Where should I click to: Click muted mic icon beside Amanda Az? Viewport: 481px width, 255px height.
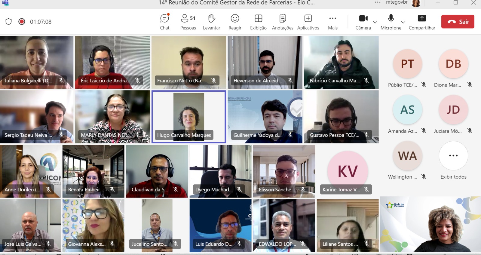[x=424, y=131]
